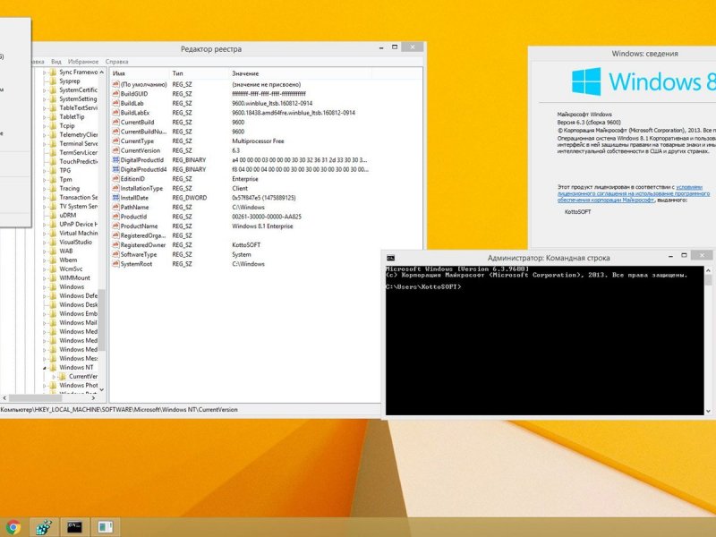
Task: Sort values by the Имя column header
Action: click(x=140, y=73)
